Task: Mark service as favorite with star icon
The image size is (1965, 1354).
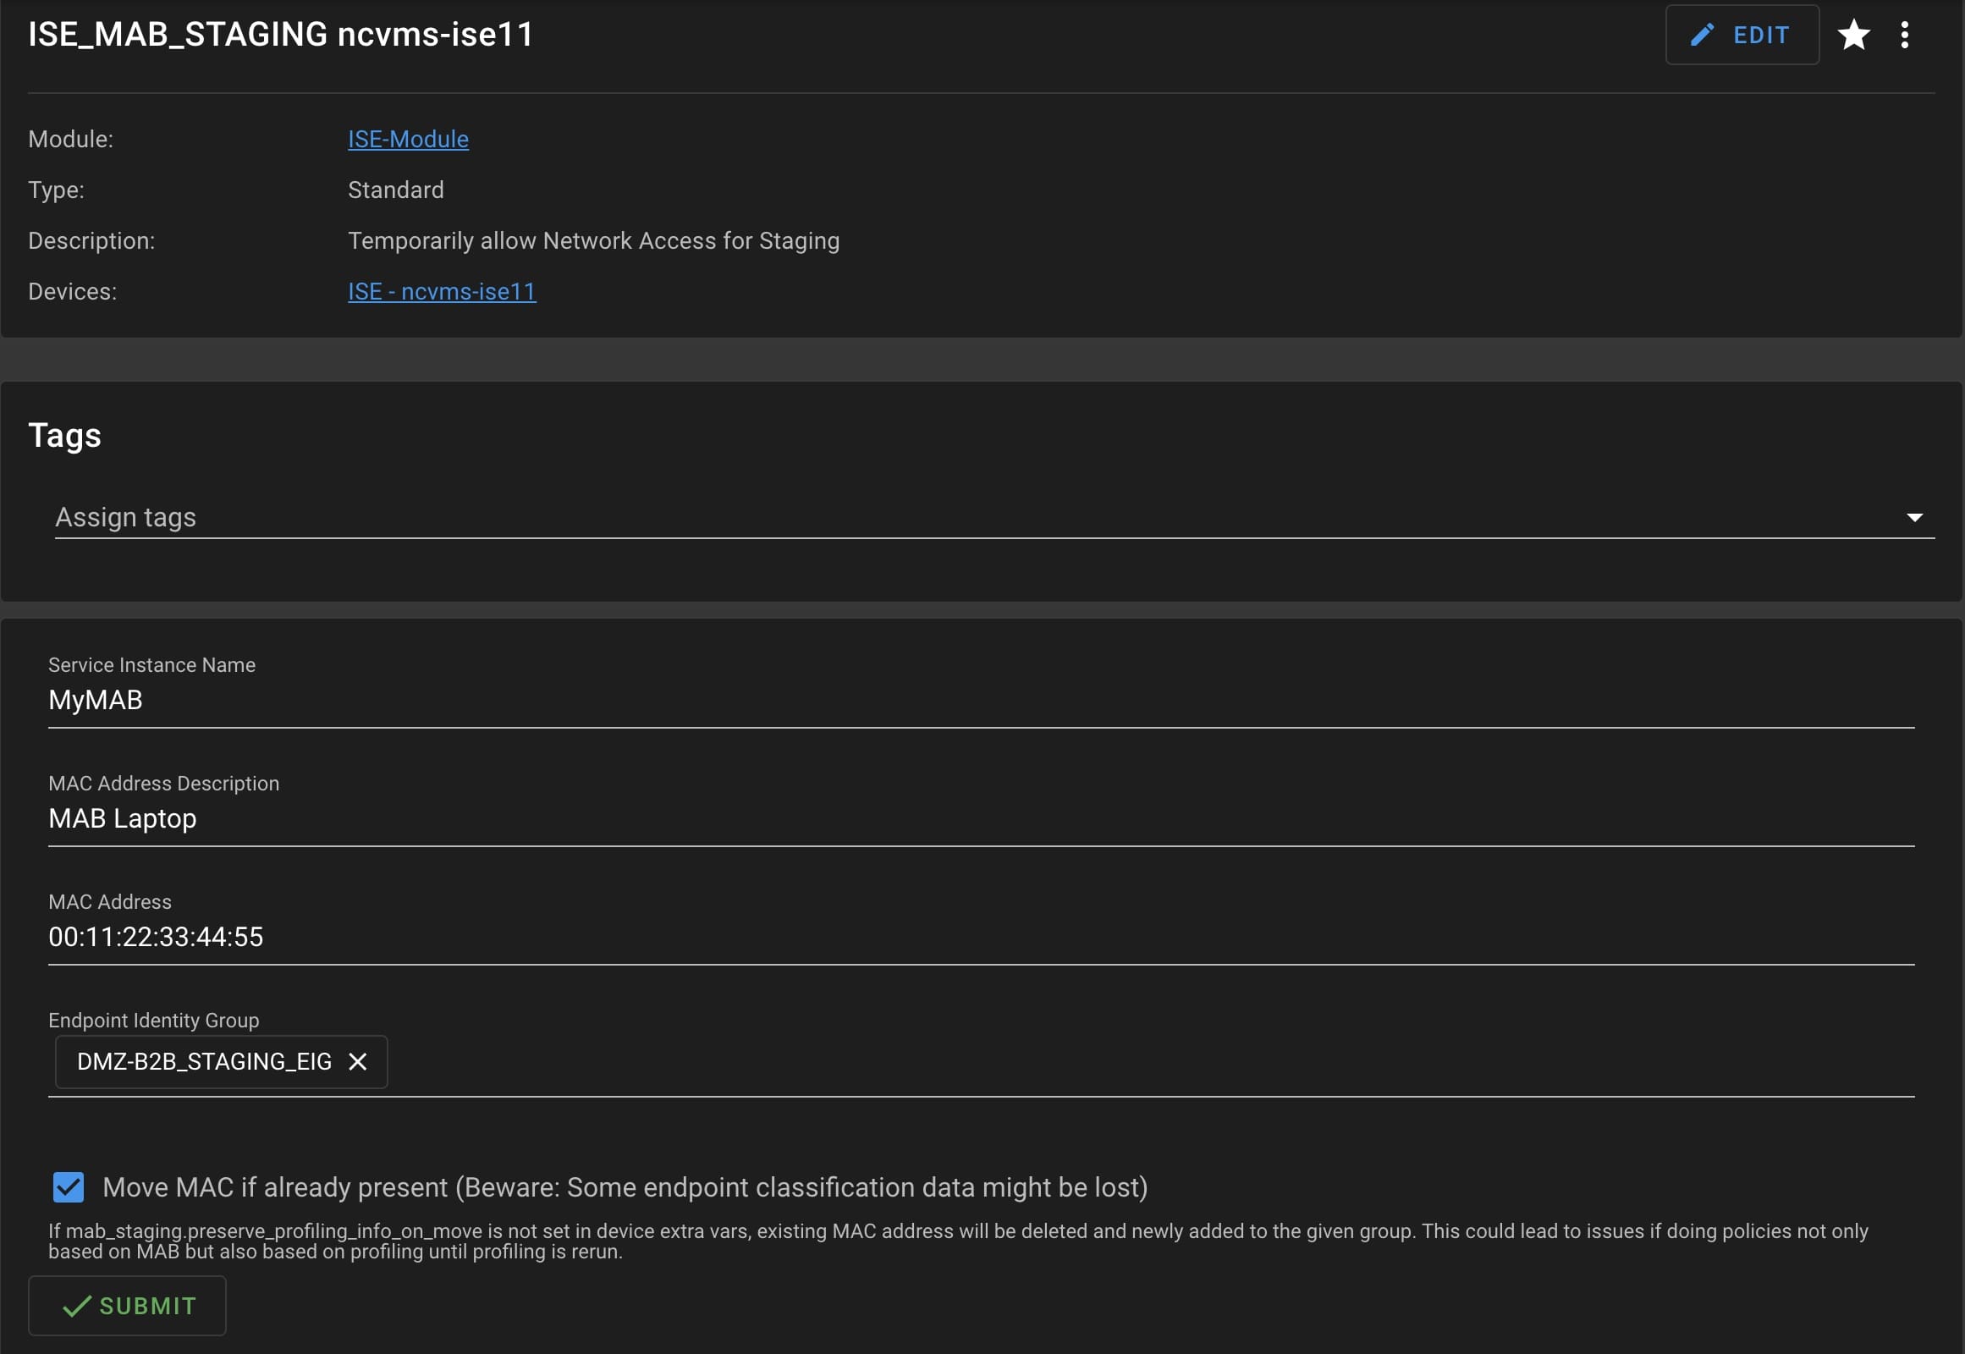Action: point(1853,35)
